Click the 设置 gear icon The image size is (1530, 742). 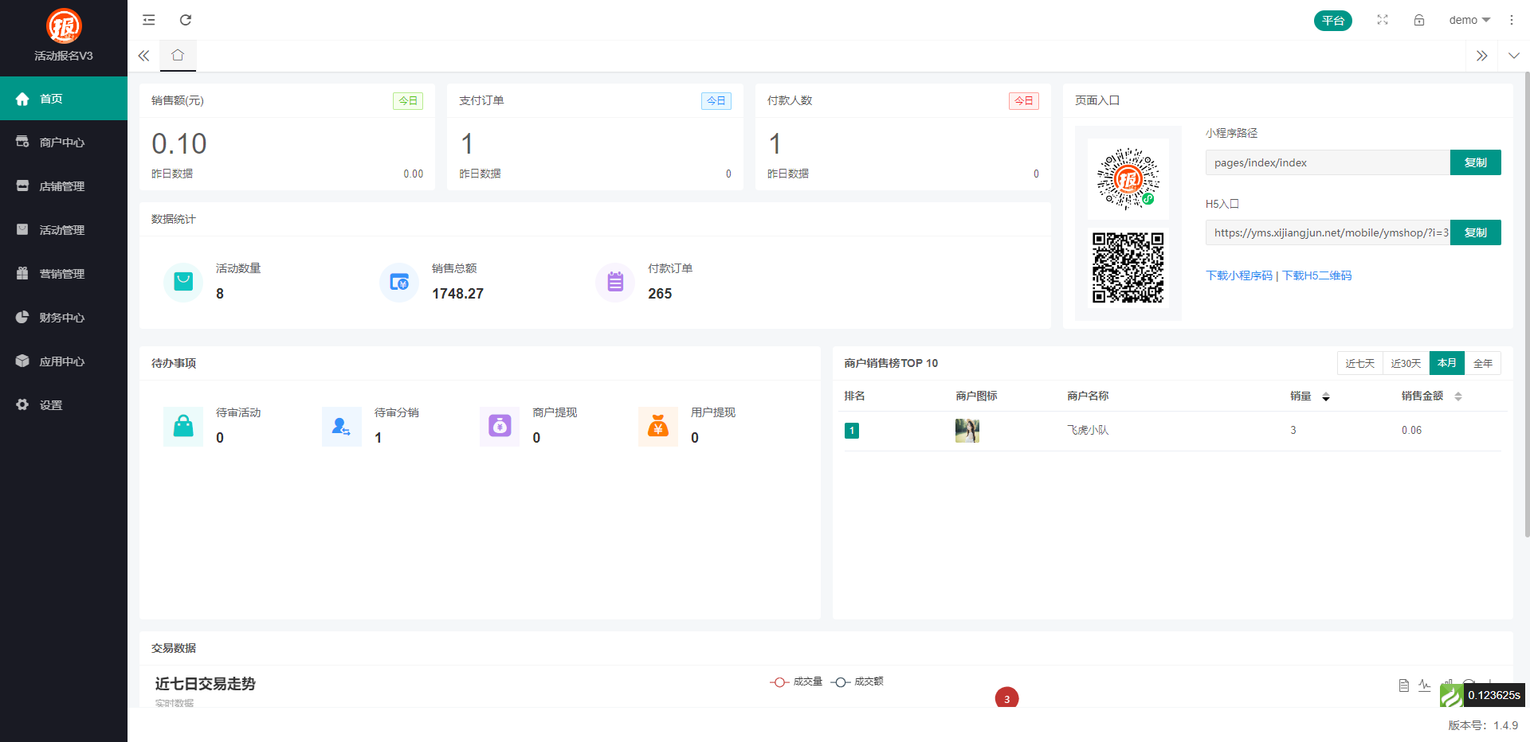tap(22, 404)
